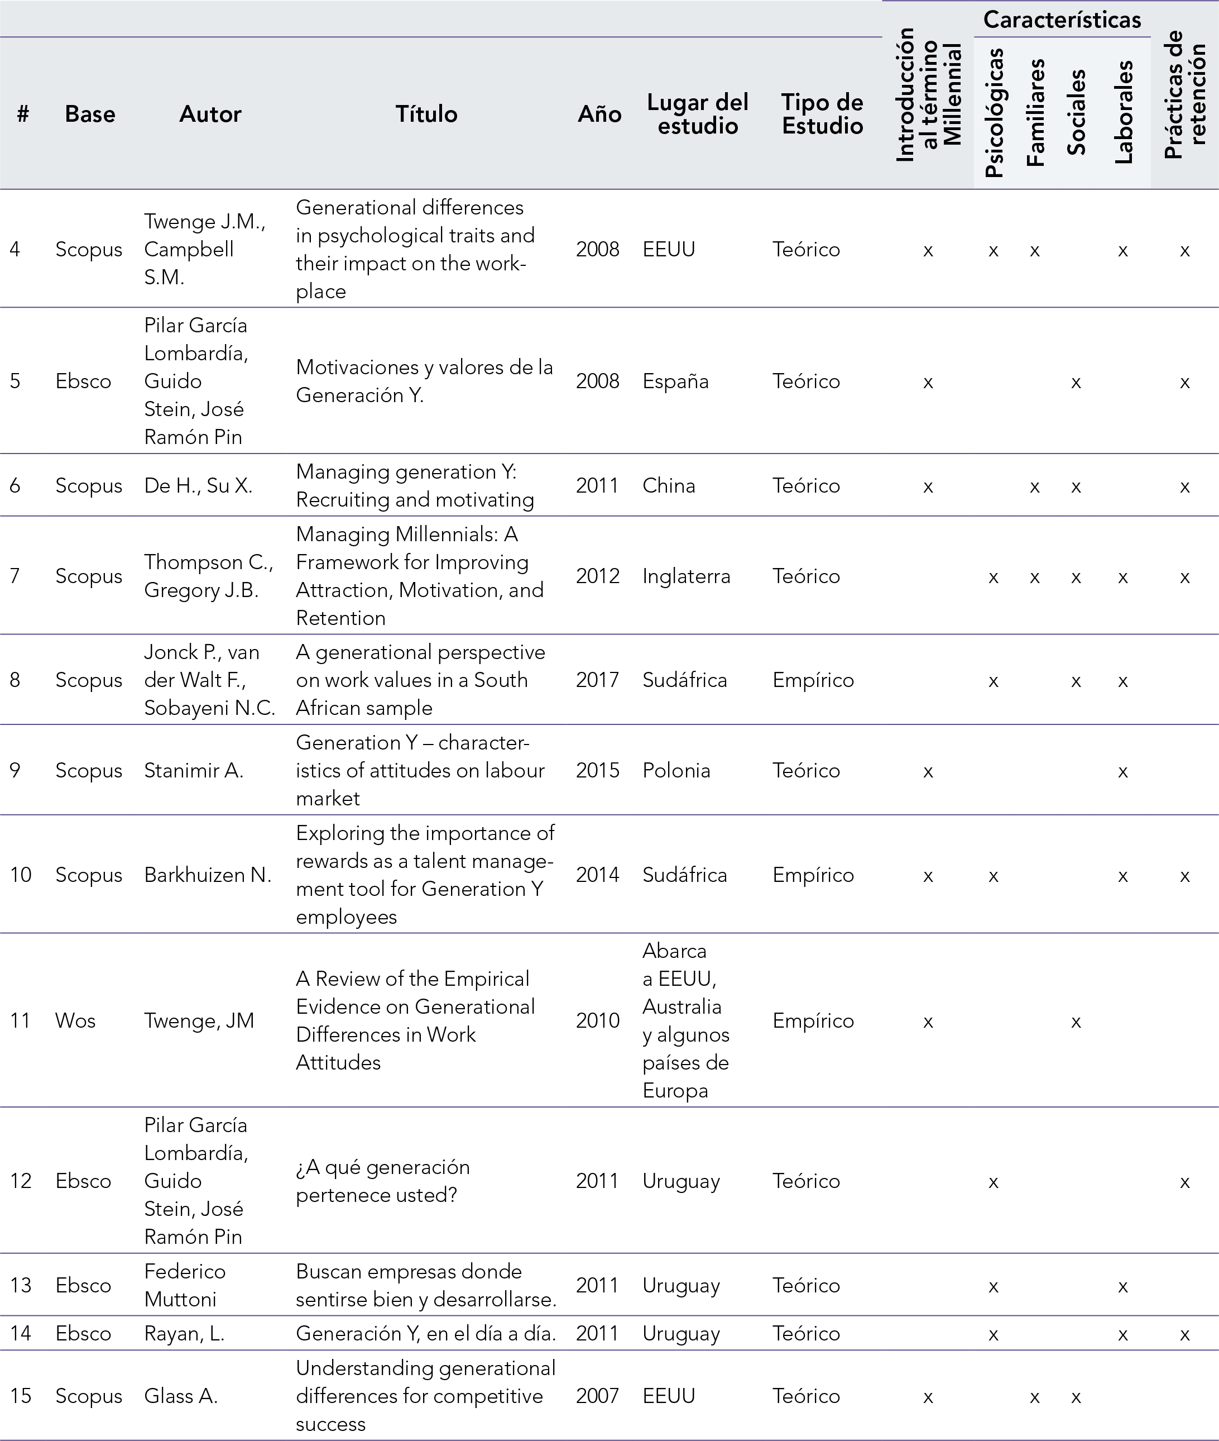Click the Título column header
Viewport: 1219px width, 1441px height.
(x=426, y=114)
